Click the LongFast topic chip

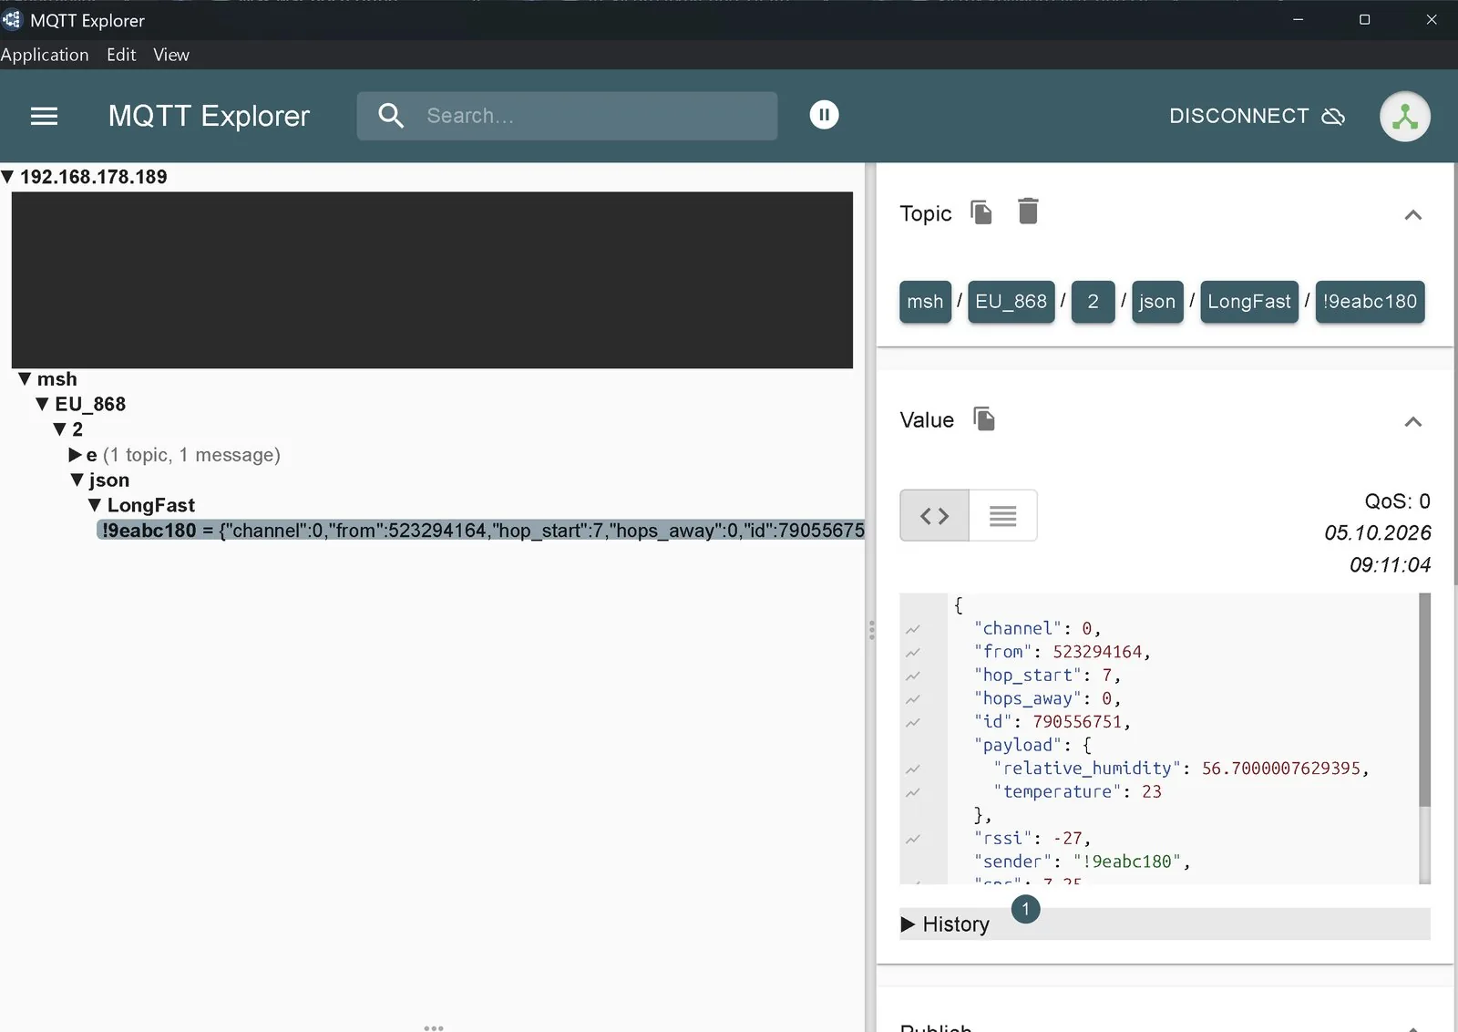click(1249, 302)
